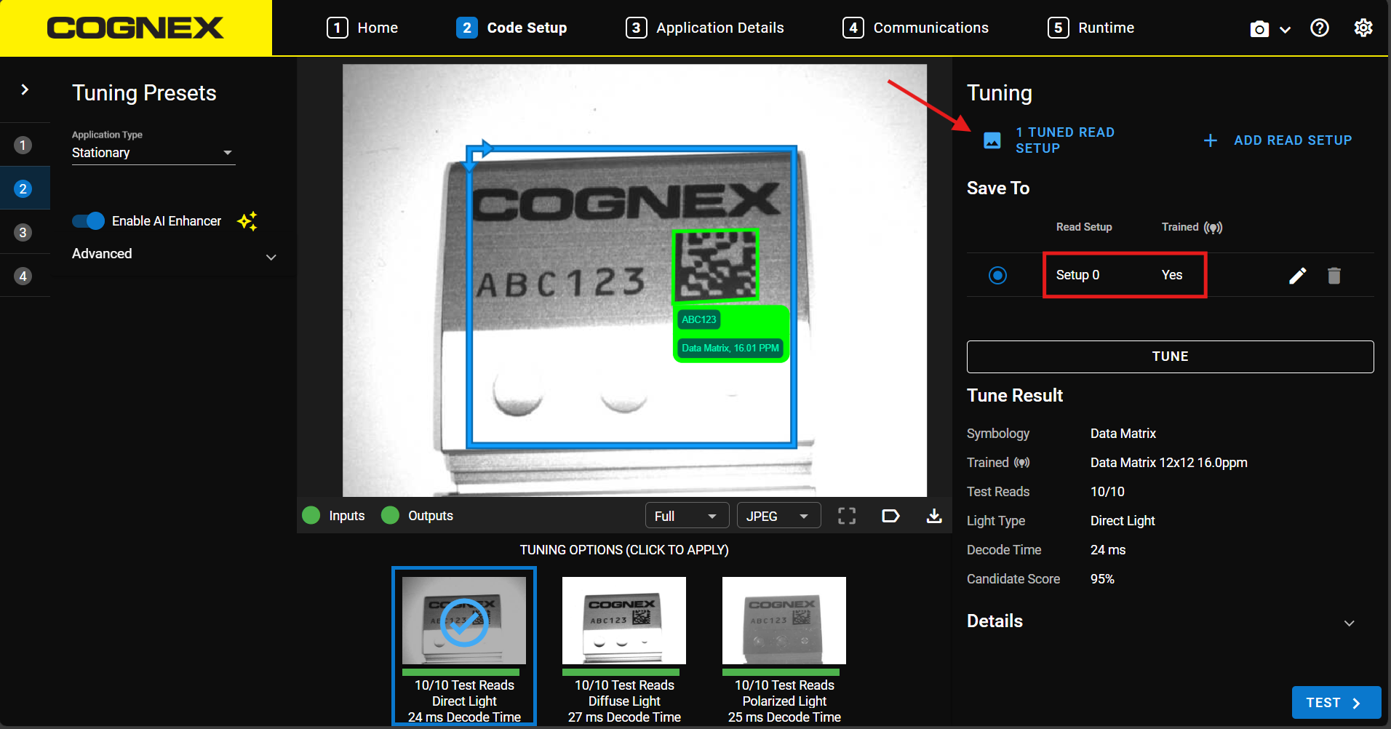The height and width of the screenshot is (729, 1391).
Task: Open the JPEG format dropdown
Action: [x=778, y=516]
